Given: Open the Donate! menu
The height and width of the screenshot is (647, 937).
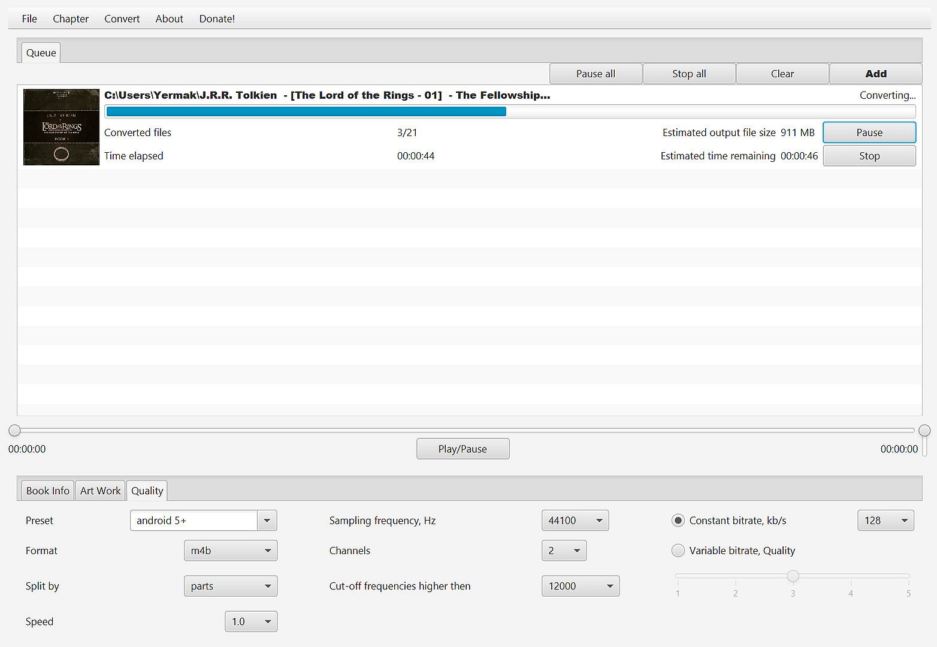Looking at the screenshot, I should click(217, 19).
